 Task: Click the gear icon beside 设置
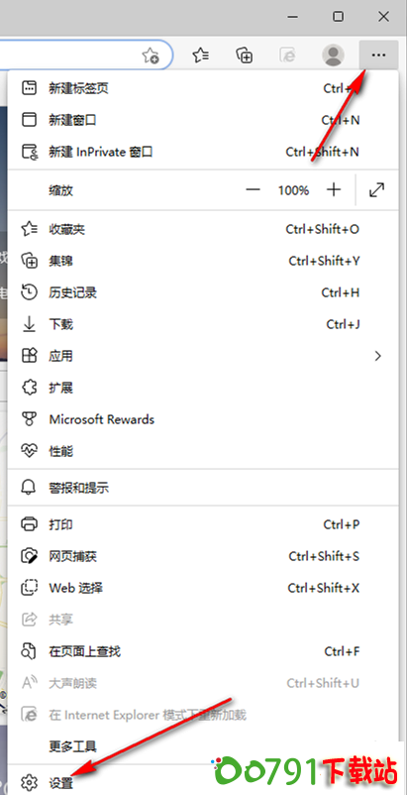[30, 782]
